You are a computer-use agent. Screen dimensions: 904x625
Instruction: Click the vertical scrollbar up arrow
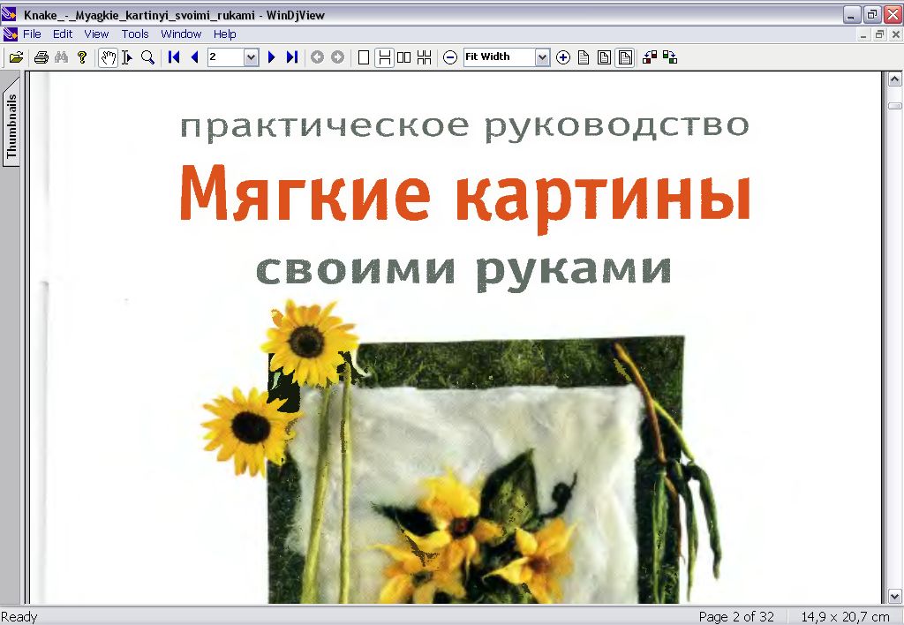click(x=895, y=79)
